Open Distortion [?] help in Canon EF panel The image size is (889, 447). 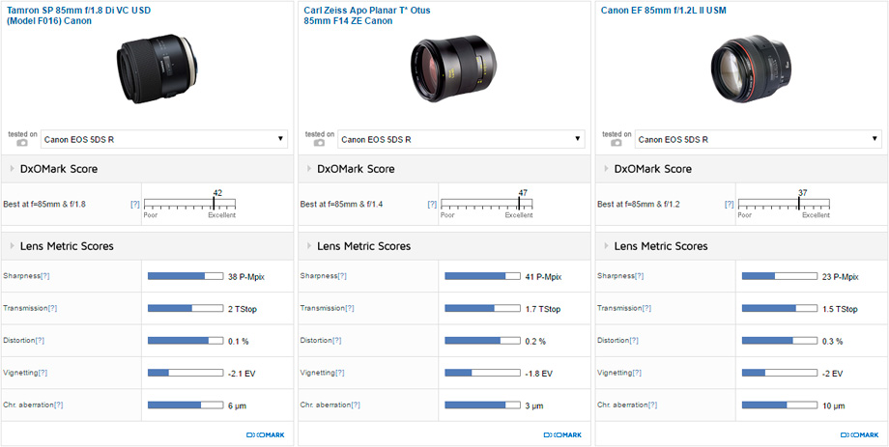click(634, 341)
